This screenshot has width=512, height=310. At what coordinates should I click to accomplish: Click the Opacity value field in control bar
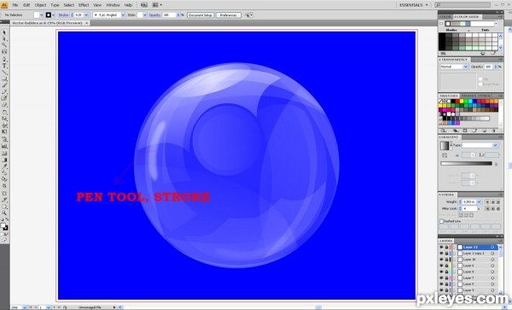pos(169,15)
